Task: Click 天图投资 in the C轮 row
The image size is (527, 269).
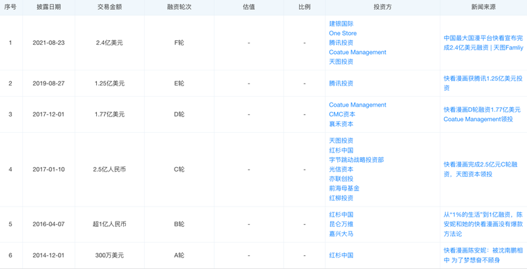Action: point(341,141)
